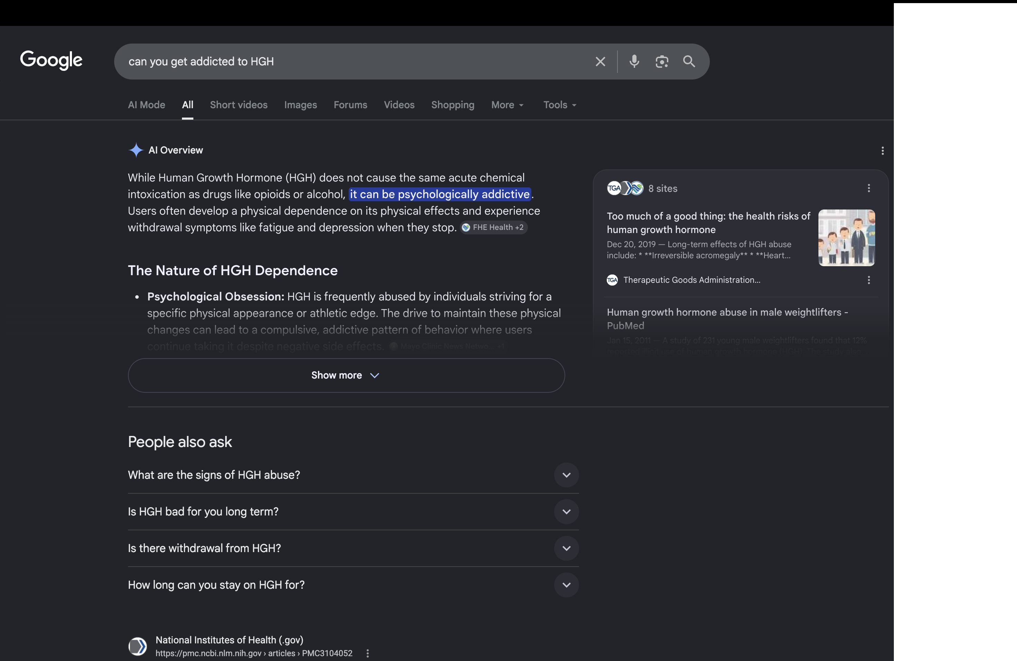
Task: Open the Shopping tab
Action: [452, 105]
